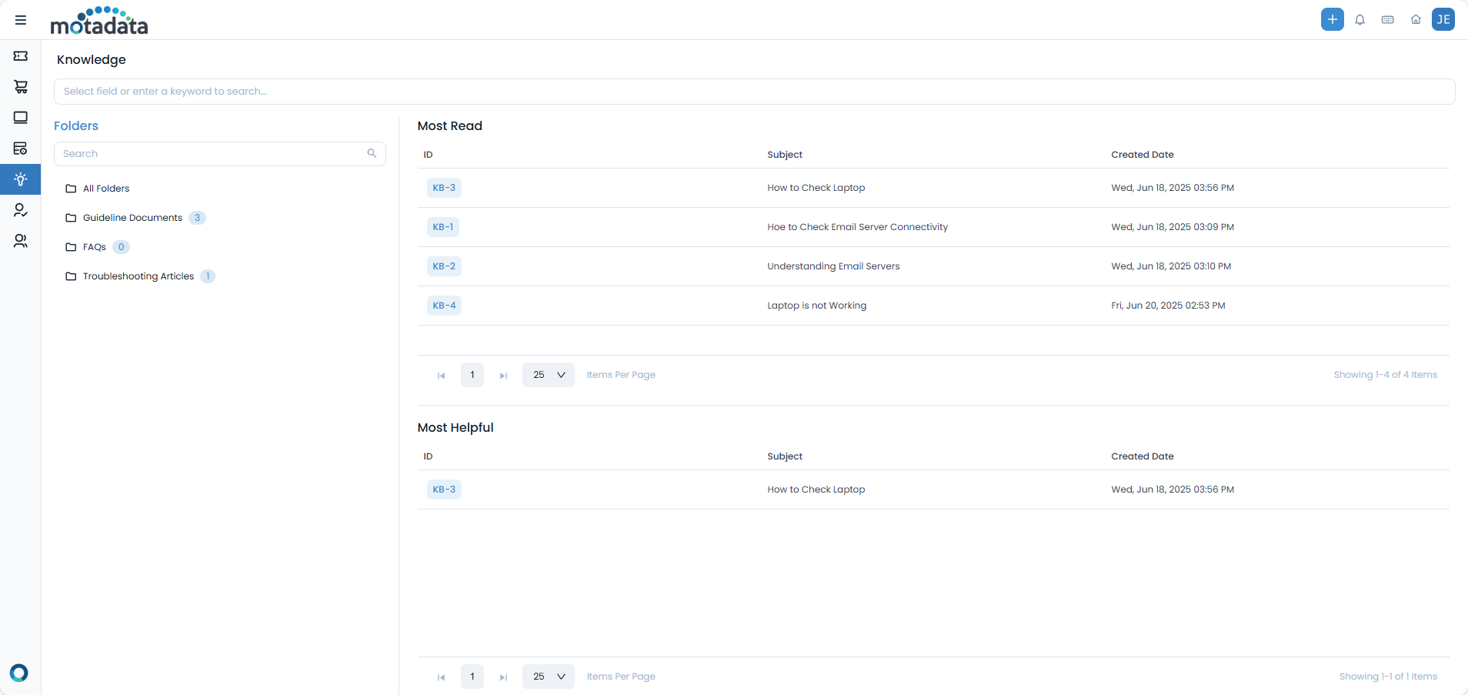
Task: Go home using the house icon
Action: 1415,19
